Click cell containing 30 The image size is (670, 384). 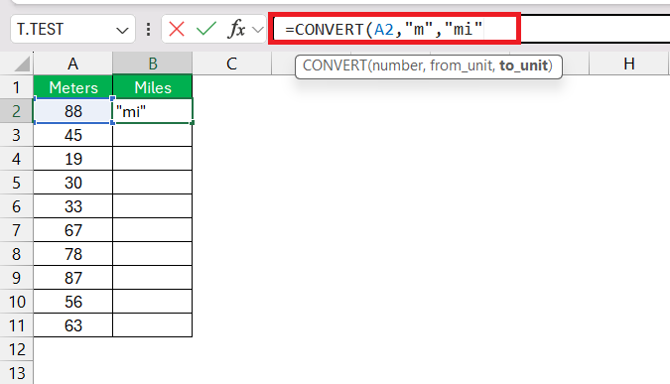(x=73, y=183)
